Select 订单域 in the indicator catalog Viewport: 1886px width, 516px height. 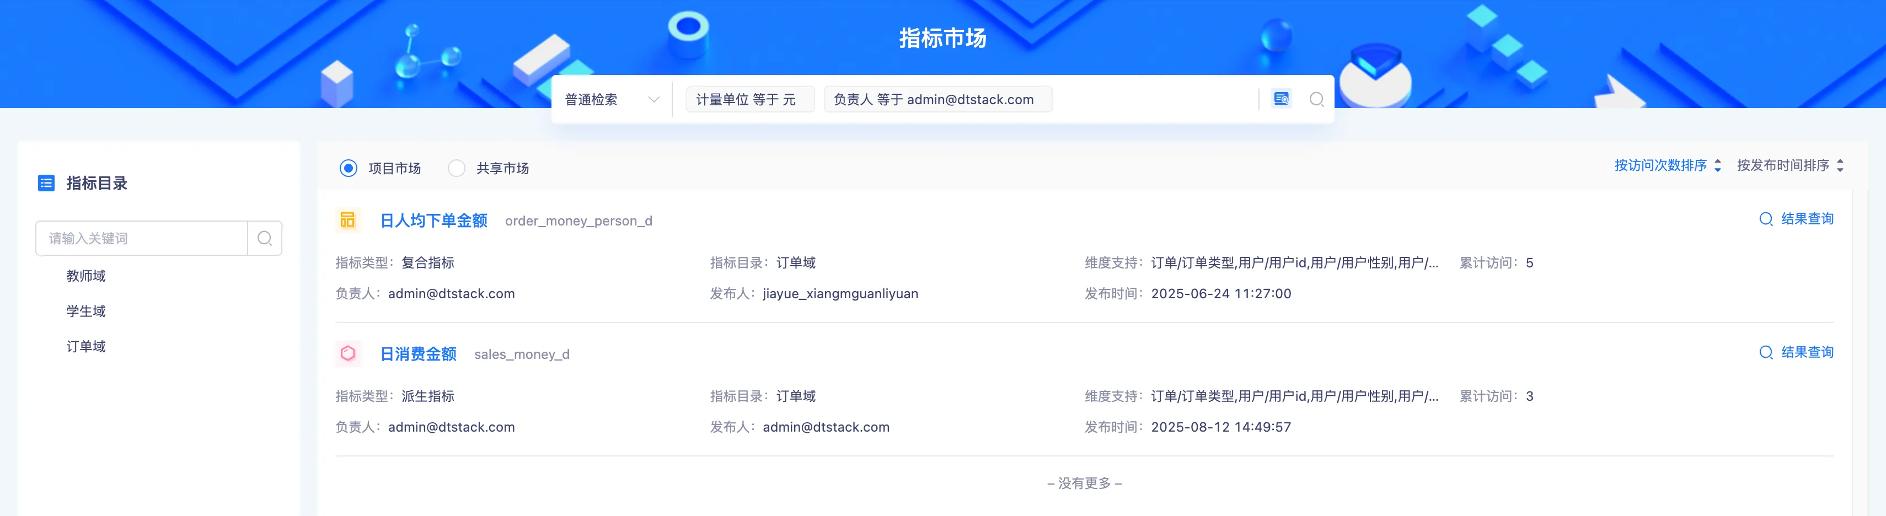click(85, 346)
